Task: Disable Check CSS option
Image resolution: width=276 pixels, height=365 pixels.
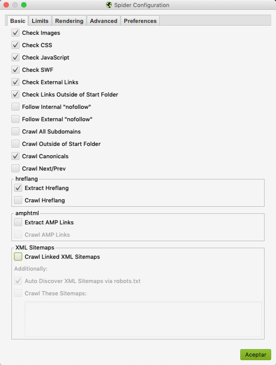Action: (15, 45)
